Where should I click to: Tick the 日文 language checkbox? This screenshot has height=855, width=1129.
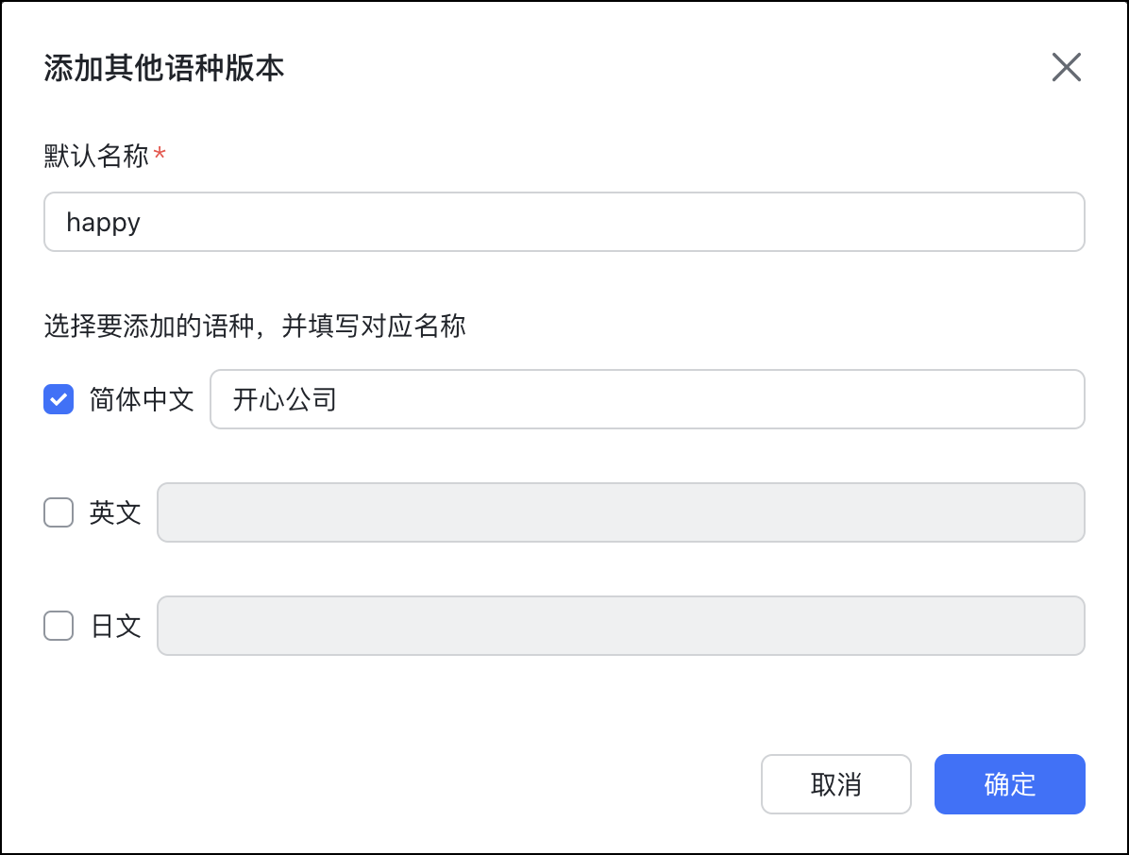[59, 626]
